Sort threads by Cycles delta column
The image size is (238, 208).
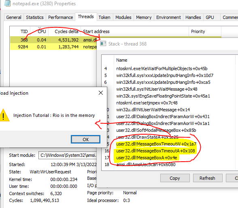(x=66, y=31)
